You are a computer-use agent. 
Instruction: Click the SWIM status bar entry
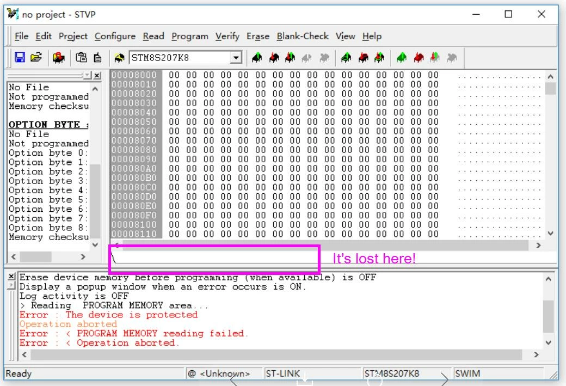467,373
